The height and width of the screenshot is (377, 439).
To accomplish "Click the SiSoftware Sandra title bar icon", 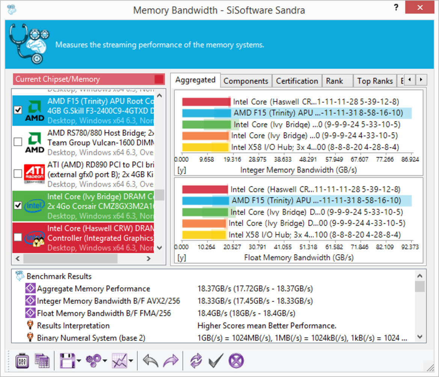I will coord(12,9).
